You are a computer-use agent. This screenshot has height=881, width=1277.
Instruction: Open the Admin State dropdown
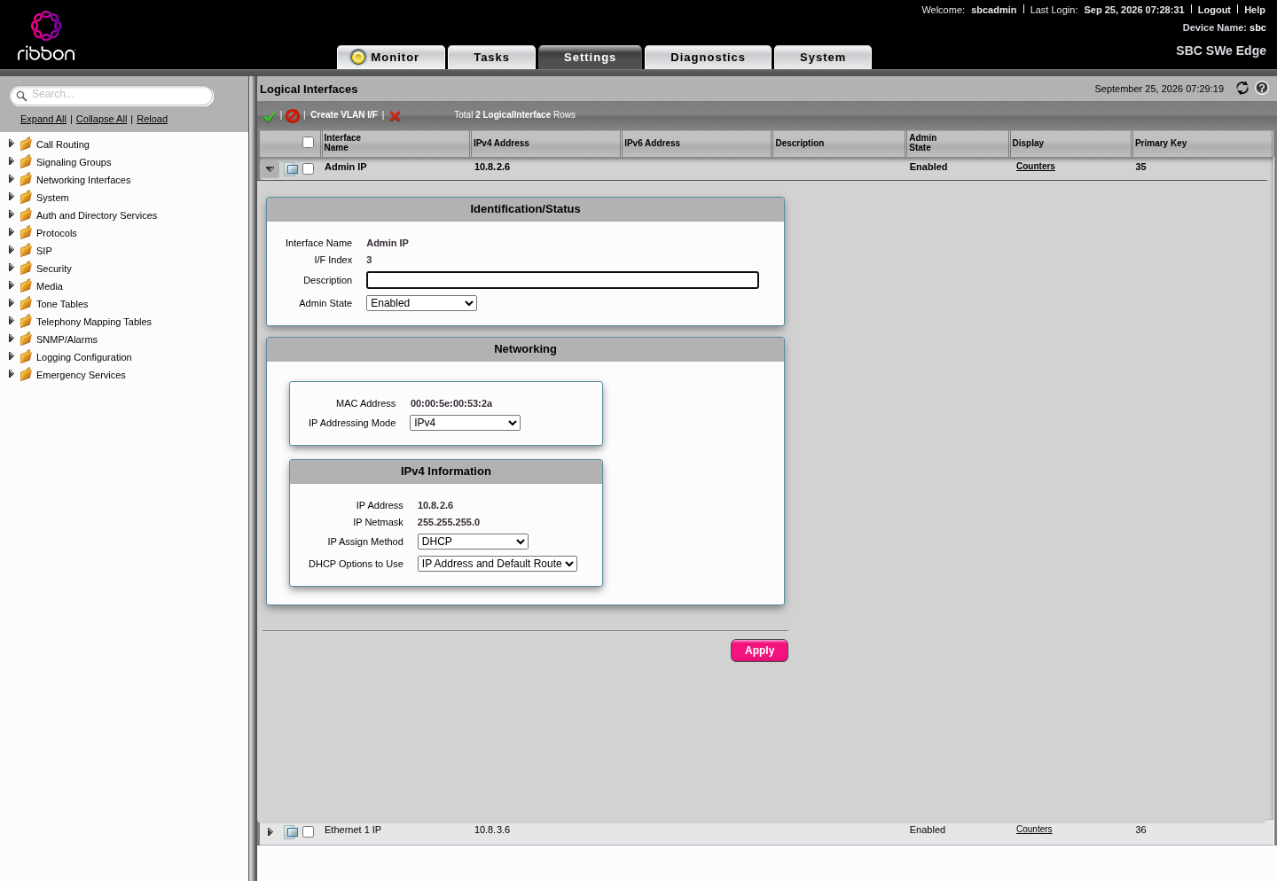pyautogui.click(x=421, y=303)
